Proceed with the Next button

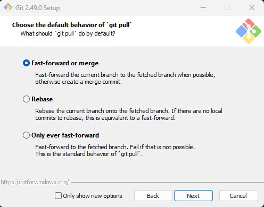[193, 196]
